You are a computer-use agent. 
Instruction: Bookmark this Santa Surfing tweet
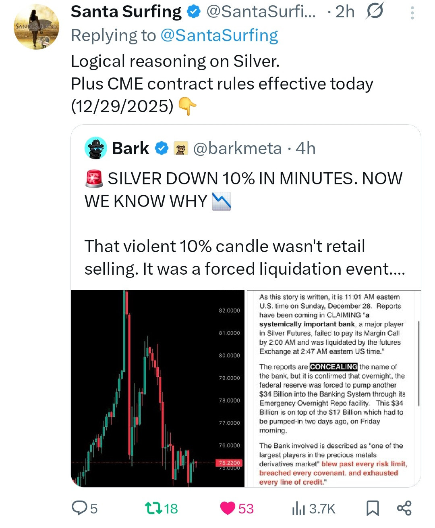(373, 508)
